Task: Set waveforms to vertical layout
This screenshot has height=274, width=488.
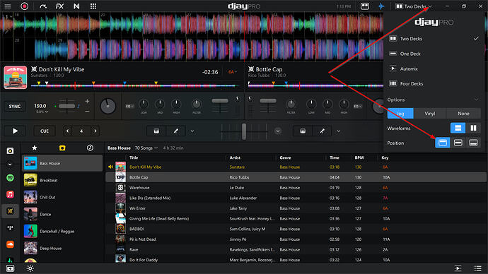Action: (473, 128)
